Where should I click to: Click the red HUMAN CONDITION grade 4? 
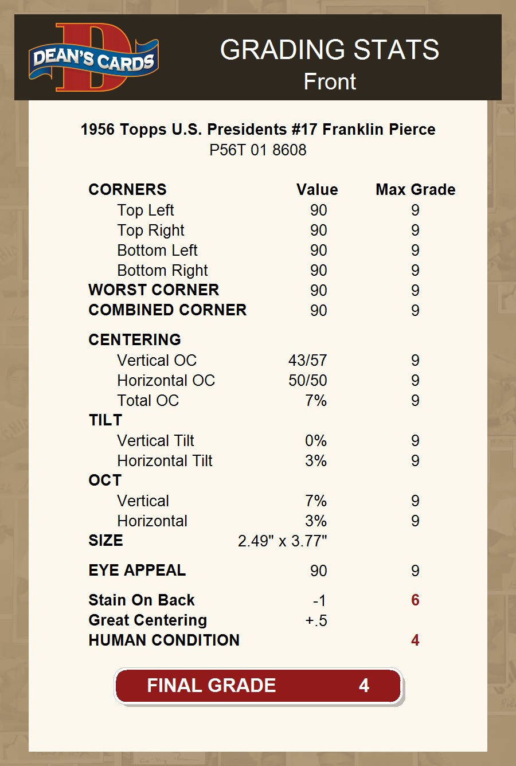coord(415,640)
